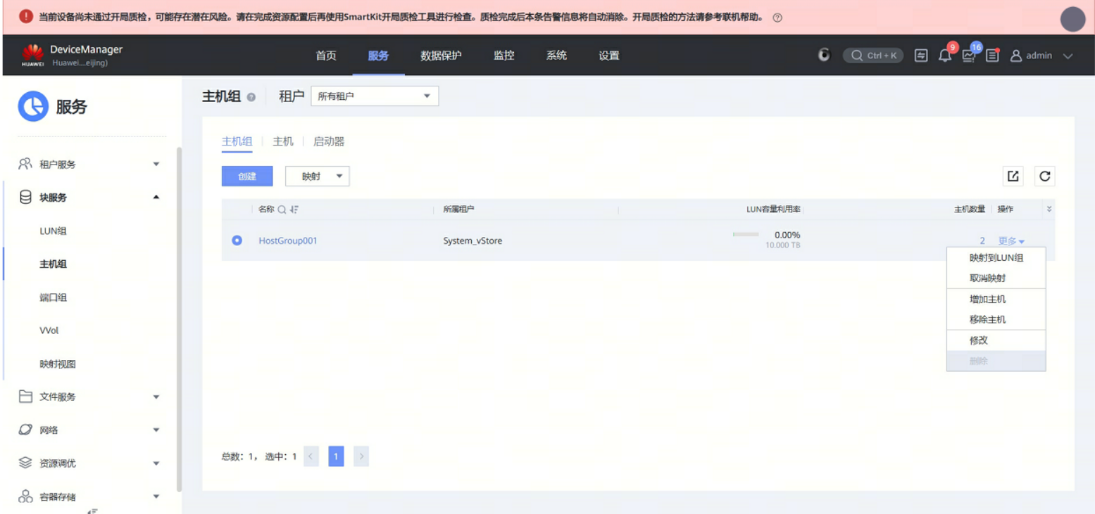
Task: Open LUN组 in sidebar
Action: pos(54,231)
